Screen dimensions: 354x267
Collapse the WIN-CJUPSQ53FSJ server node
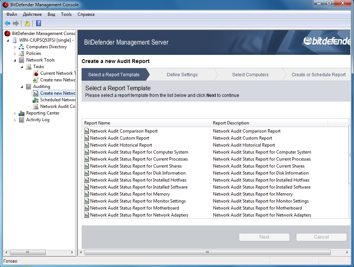point(8,41)
